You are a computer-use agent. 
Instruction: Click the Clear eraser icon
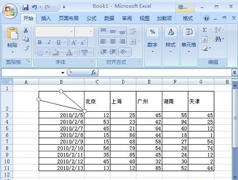205,49
